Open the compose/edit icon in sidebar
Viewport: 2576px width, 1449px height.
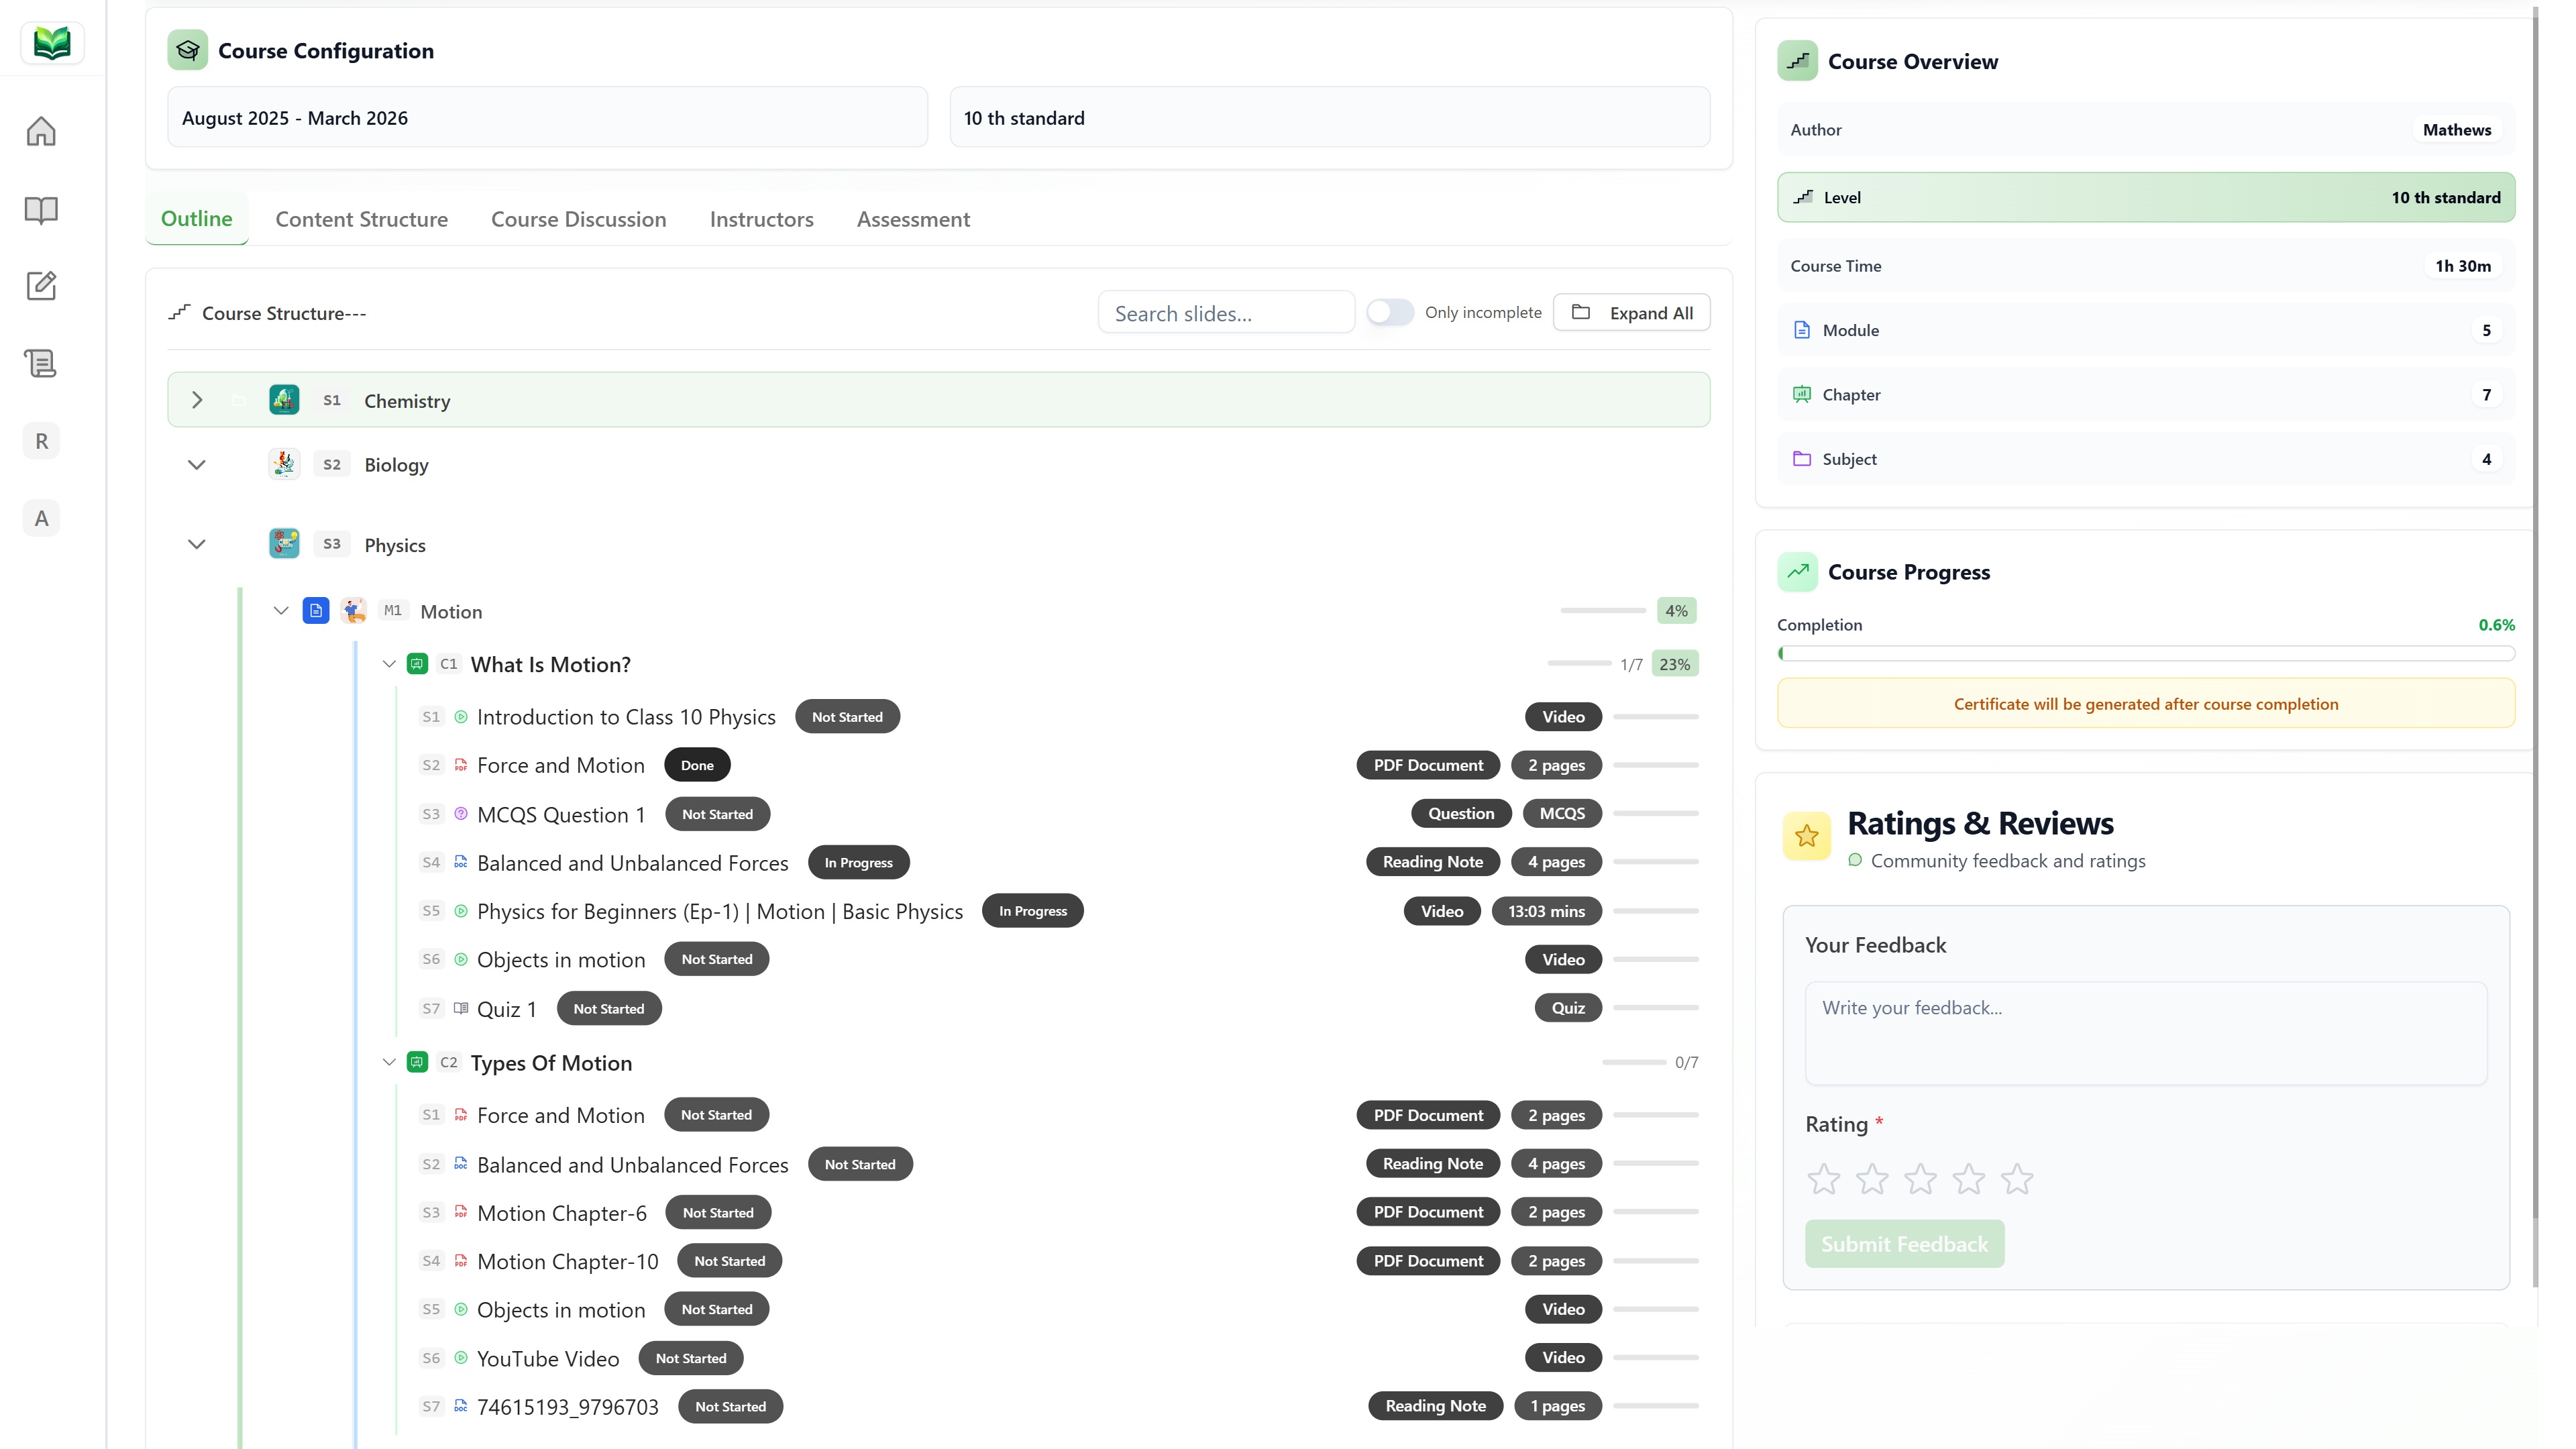pyautogui.click(x=41, y=286)
